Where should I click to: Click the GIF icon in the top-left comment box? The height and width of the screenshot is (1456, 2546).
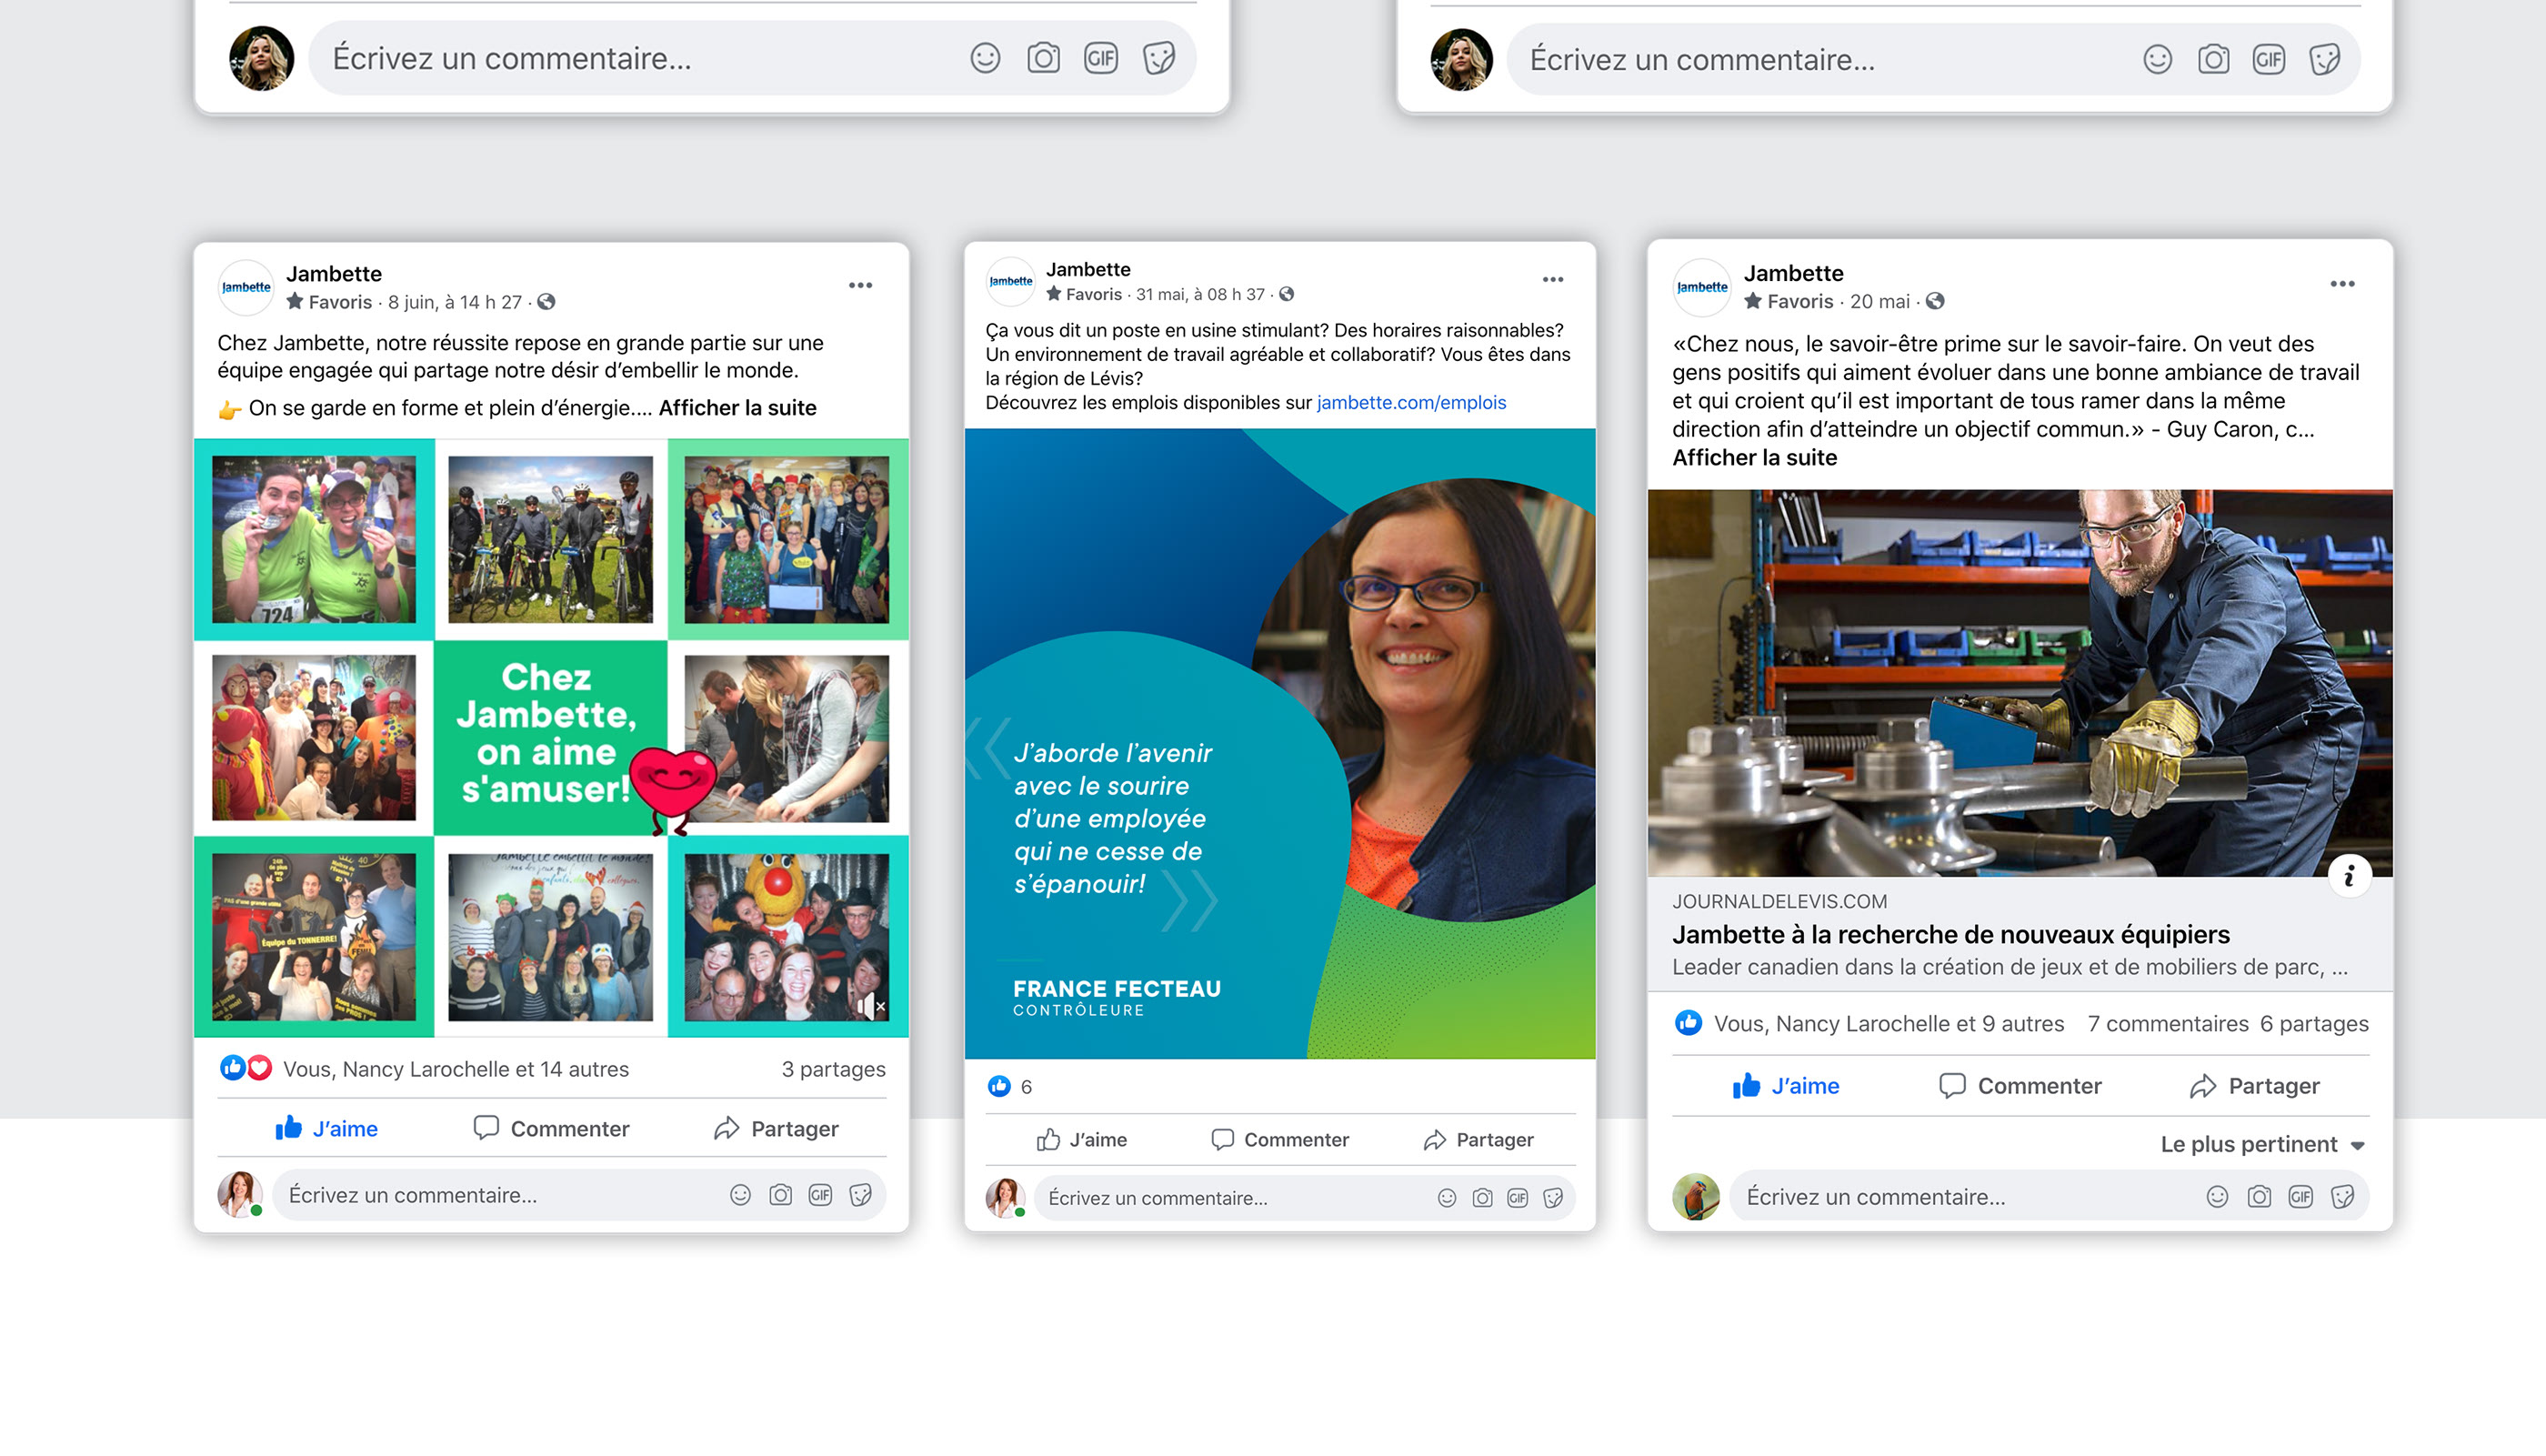(1100, 58)
